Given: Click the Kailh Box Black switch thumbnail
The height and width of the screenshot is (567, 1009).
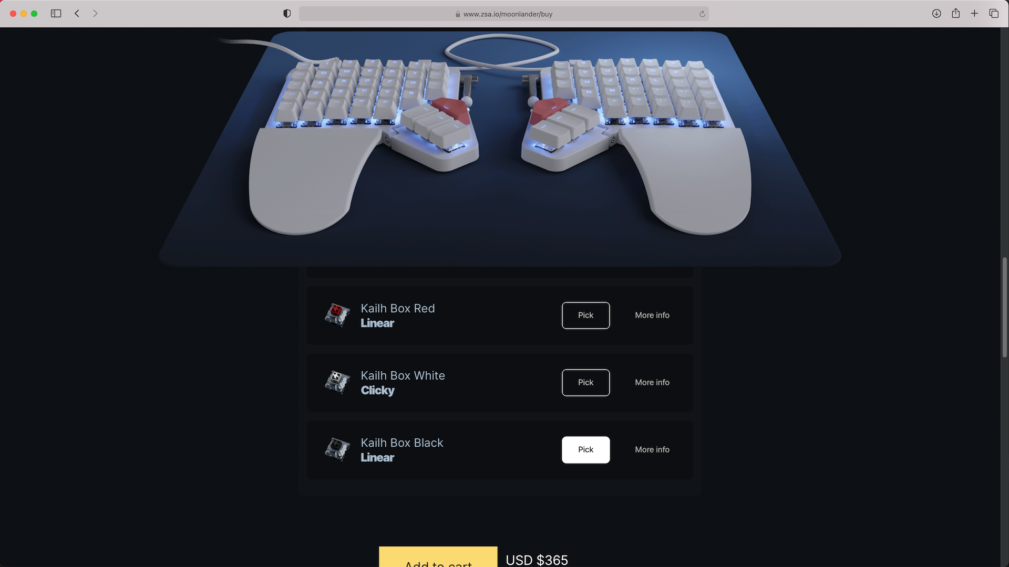Looking at the screenshot, I should [336, 449].
